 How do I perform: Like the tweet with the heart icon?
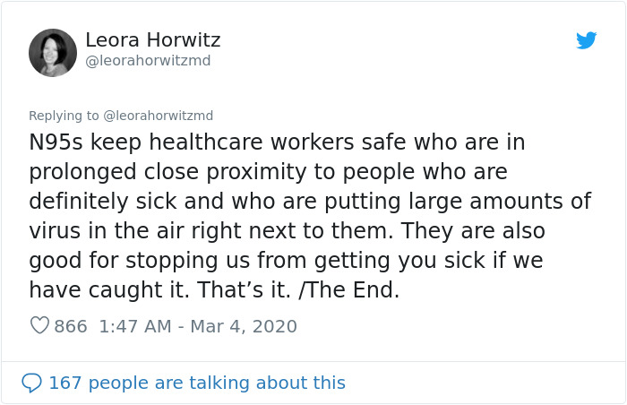click(39, 325)
